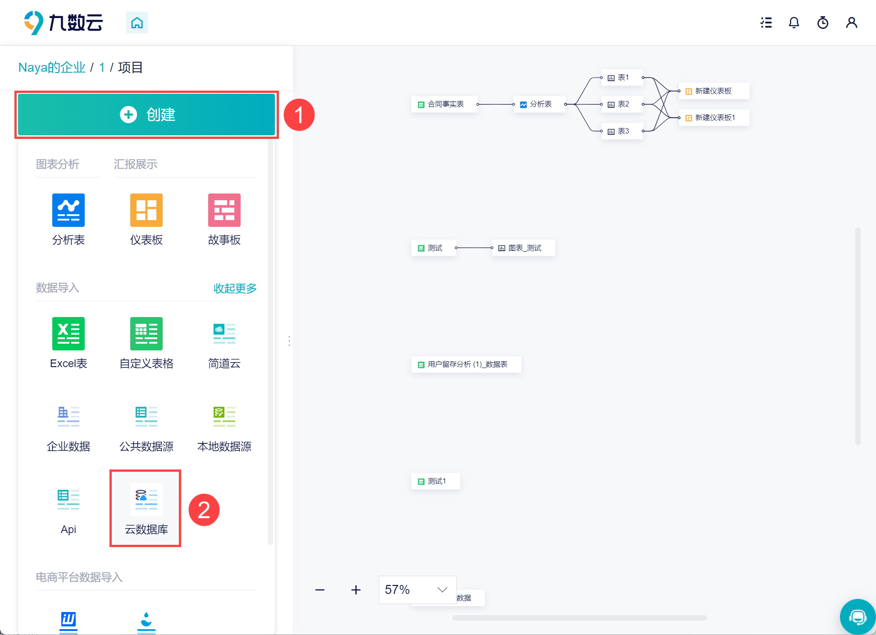Screen dimensions: 876x635
Task: Go to Naya的企业 breadcrumb link
Action: [x=52, y=68]
